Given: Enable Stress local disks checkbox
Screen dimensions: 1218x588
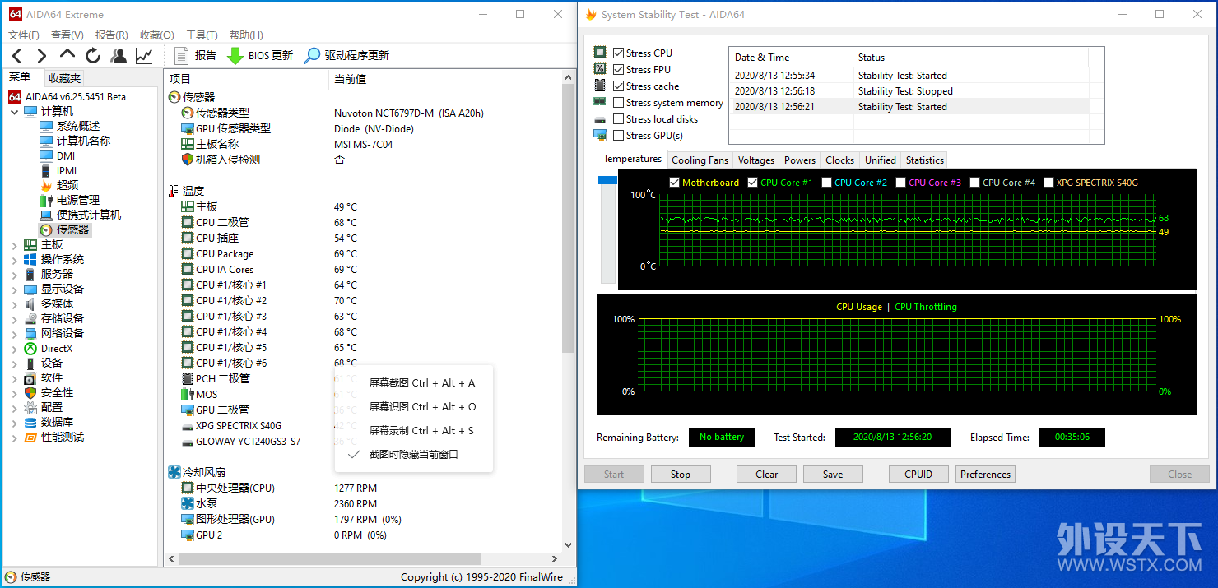Looking at the screenshot, I should pos(618,118).
